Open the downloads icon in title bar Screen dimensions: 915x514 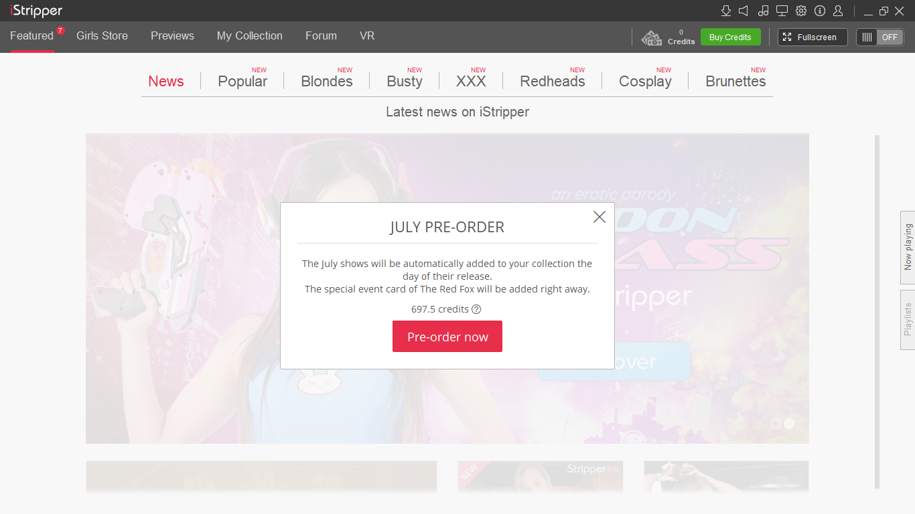tap(725, 11)
